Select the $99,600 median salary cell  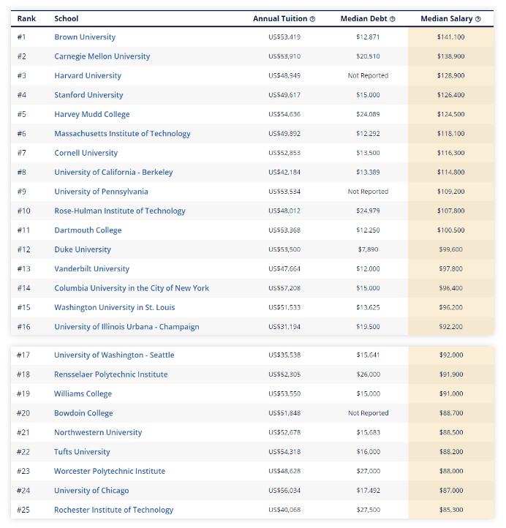[450, 249]
